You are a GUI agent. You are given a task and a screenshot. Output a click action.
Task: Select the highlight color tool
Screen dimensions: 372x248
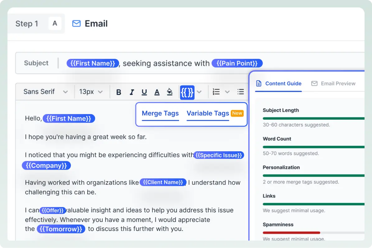pyautogui.click(x=170, y=92)
